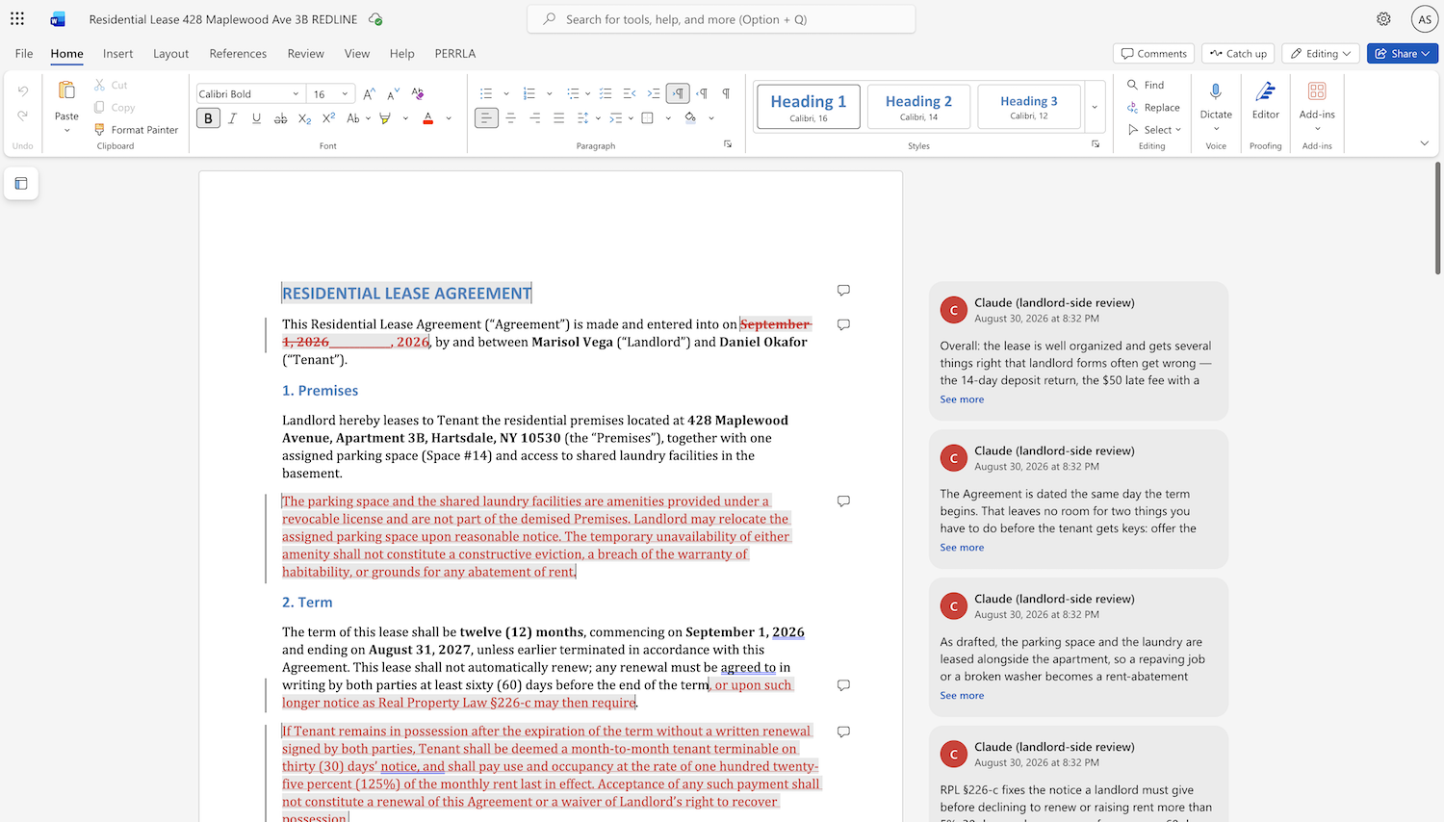This screenshot has height=822, width=1444.
Task: Toggle Justify paragraph alignment
Action: pos(558,118)
